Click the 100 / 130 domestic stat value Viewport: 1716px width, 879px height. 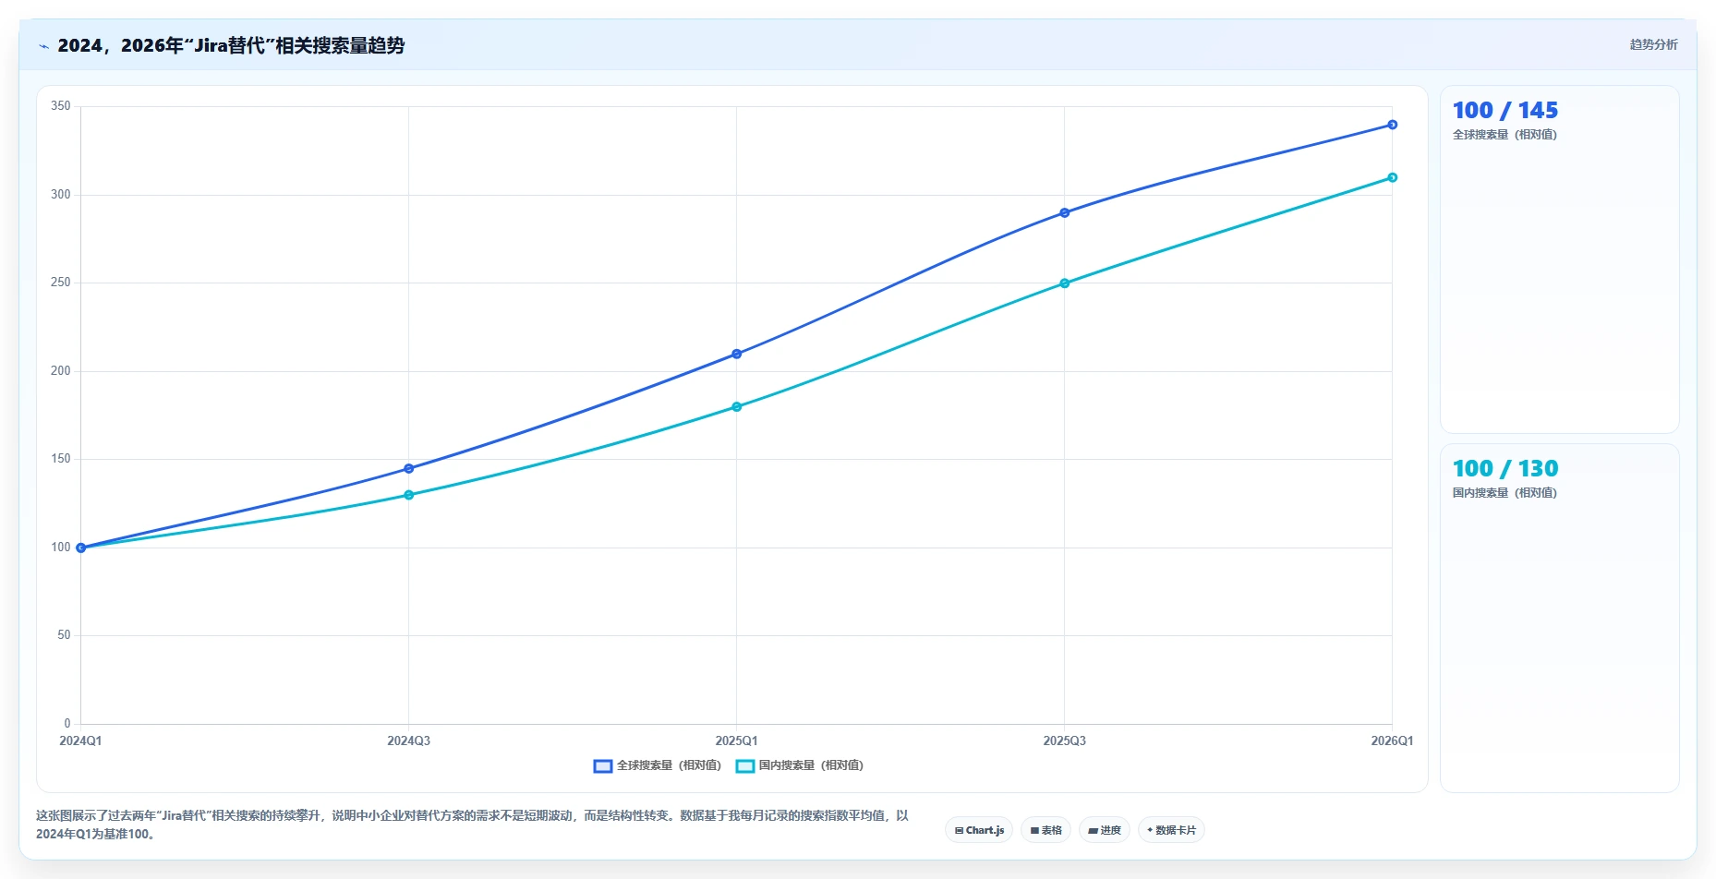click(1505, 469)
